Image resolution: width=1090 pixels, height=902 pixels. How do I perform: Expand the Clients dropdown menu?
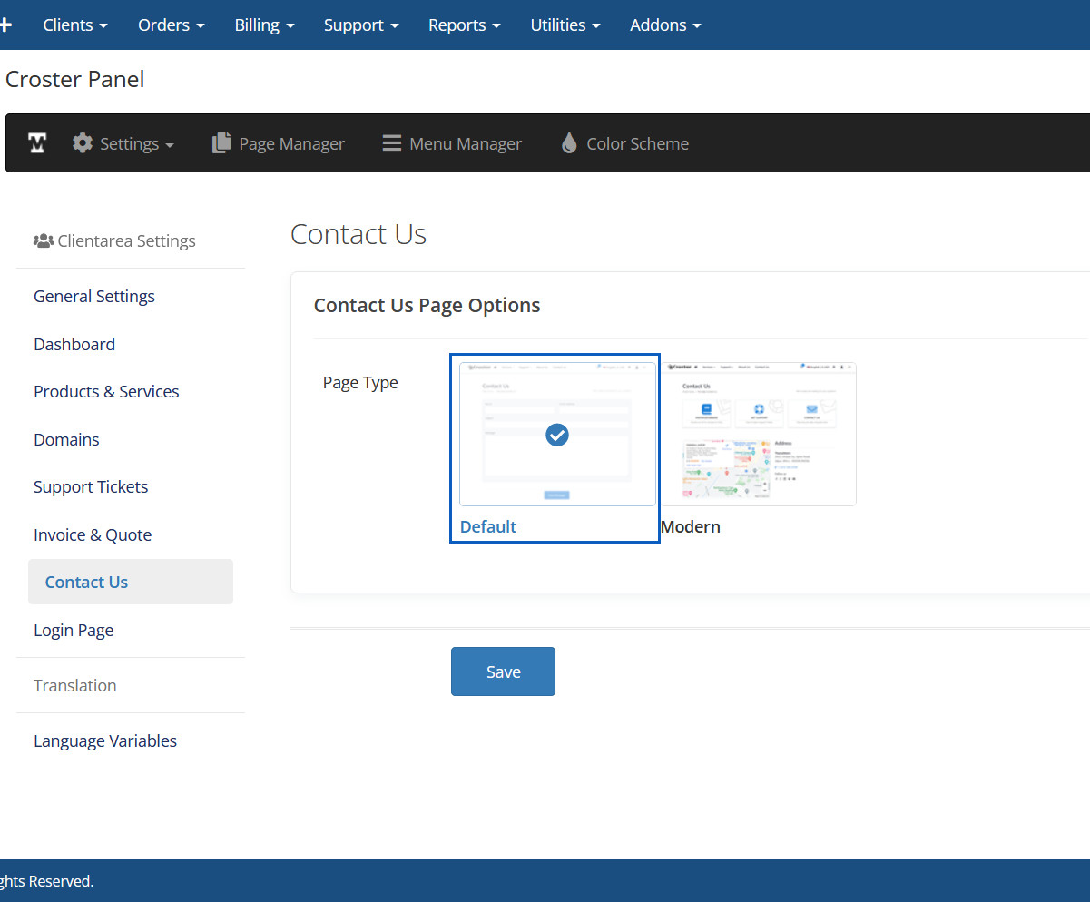click(75, 25)
